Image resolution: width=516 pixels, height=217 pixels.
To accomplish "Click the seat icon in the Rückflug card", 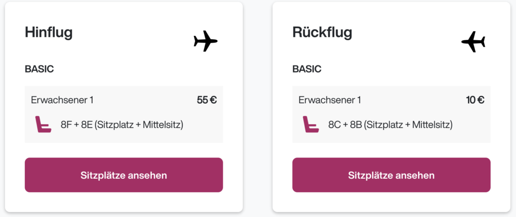I will [311, 124].
